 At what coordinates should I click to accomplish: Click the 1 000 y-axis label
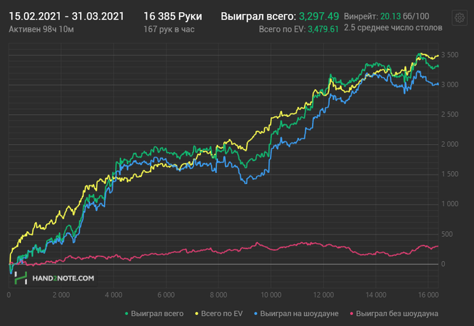point(450,204)
